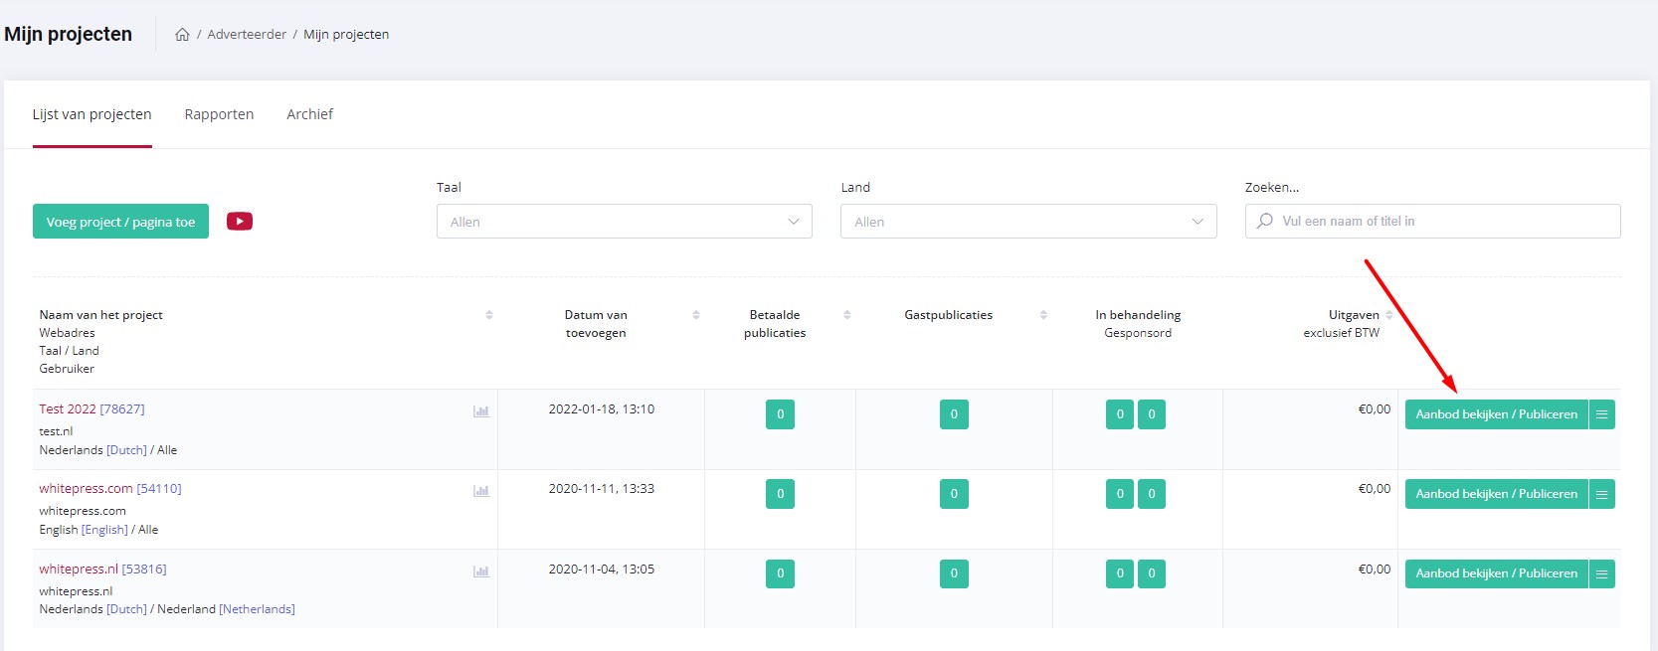Sort by Gastpublicaties column arrows
The width and height of the screenshot is (1658, 651).
(1043, 315)
